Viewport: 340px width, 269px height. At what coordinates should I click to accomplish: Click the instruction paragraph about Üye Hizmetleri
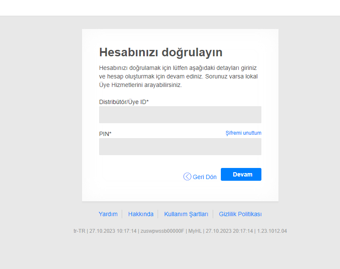[x=178, y=76]
